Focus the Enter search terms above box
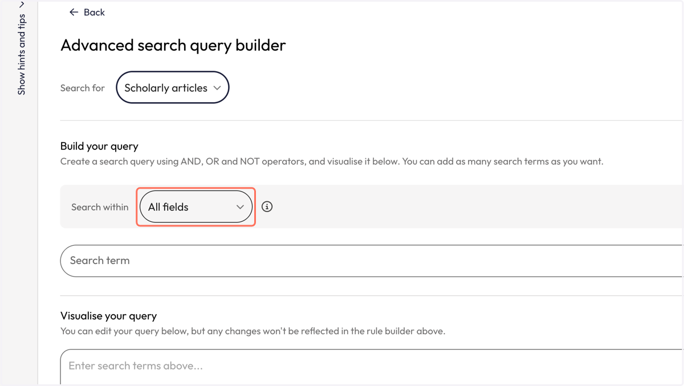 tap(372, 367)
